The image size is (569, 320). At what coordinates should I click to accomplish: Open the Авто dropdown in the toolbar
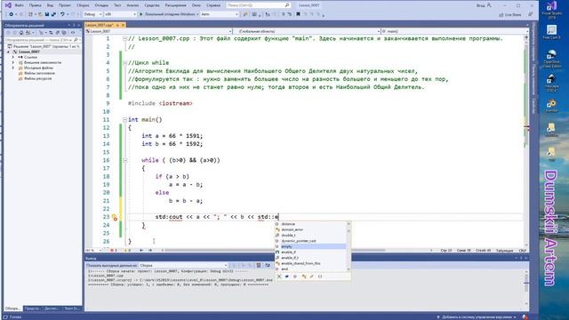[220, 14]
